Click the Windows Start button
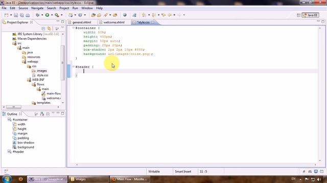The height and width of the screenshot is (183, 327). coord(7,179)
